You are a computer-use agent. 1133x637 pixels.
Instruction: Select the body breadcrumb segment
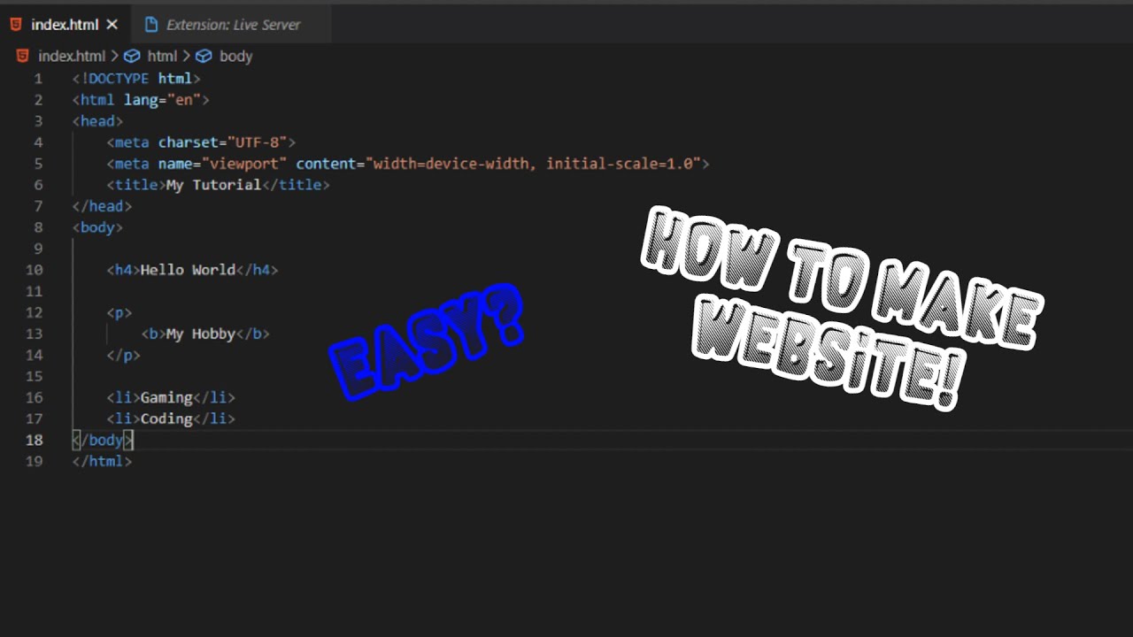(235, 56)
